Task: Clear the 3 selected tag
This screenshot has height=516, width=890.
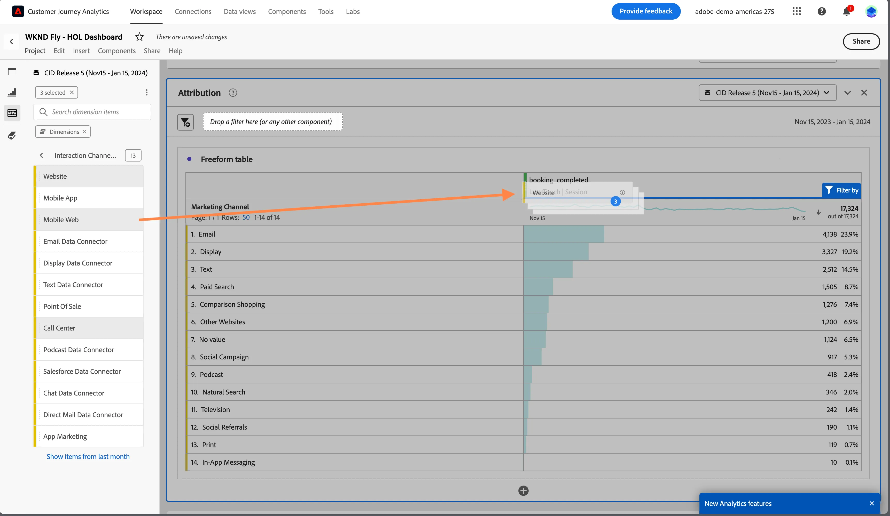Action: [x=72, y=92]
